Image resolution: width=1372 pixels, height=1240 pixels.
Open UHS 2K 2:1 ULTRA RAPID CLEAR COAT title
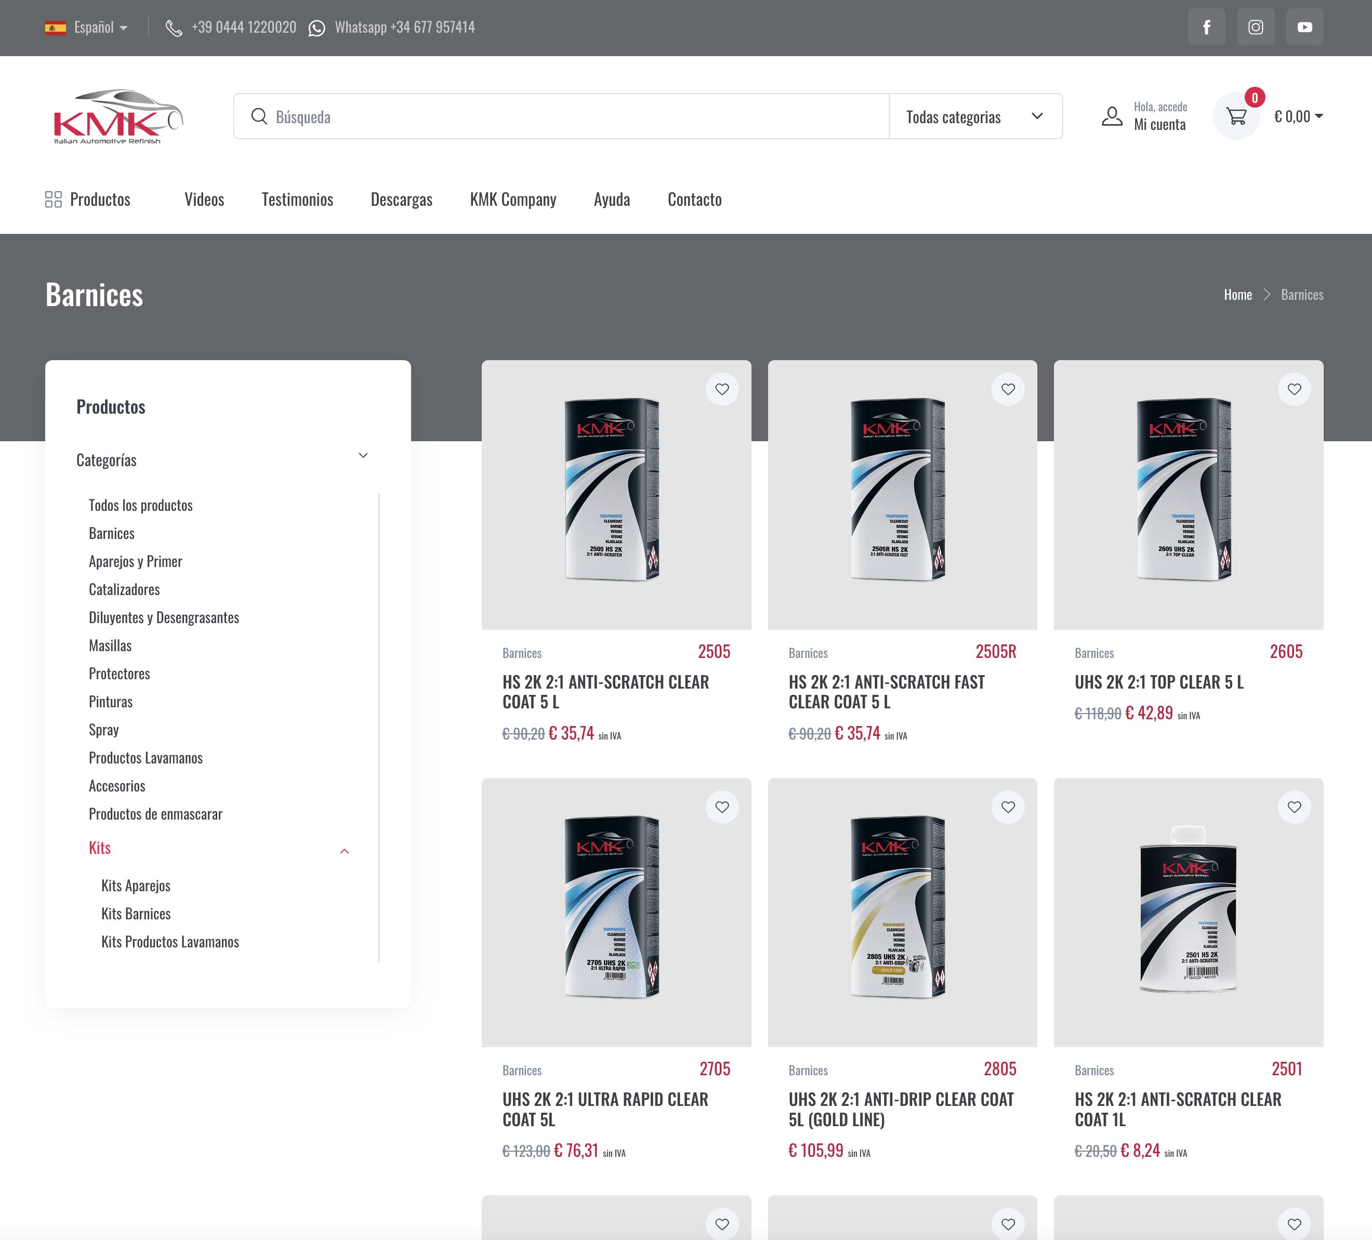[605, 1110]
